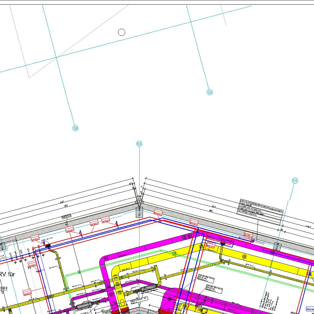Select grid marker 56 atop the vertical axis line
Screen dimensions: 314x314
pos(139,144)
